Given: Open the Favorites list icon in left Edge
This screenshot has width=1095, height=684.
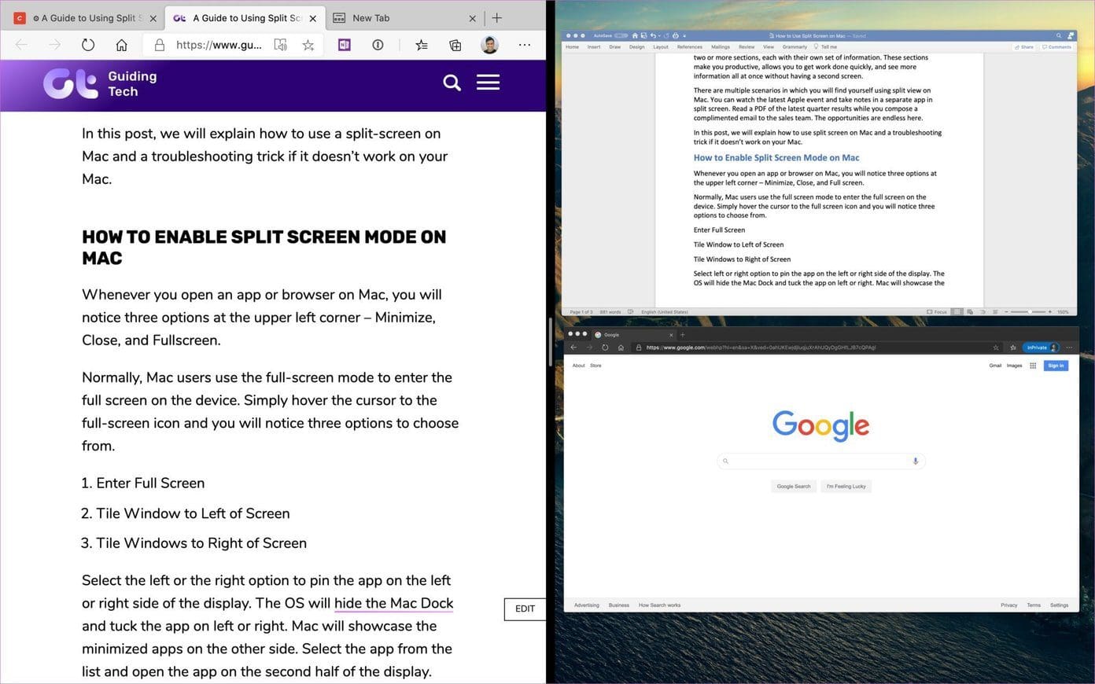Looking at the screenshot, I should click(422, 45).
